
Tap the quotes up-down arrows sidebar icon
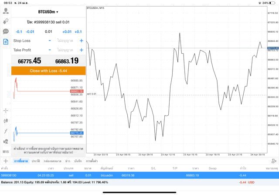[6, 21]
